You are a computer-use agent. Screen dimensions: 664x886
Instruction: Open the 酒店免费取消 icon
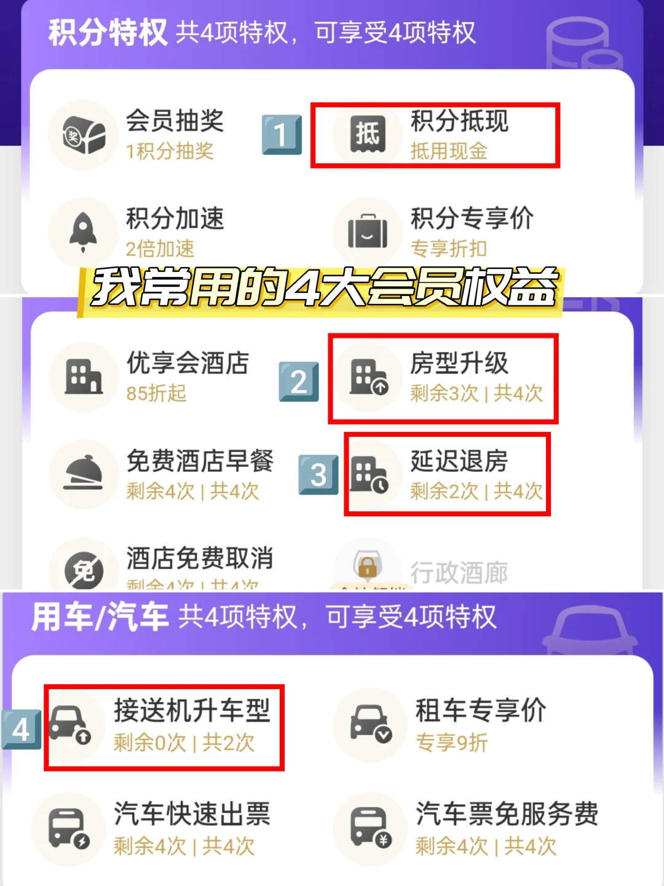(84, 566)
